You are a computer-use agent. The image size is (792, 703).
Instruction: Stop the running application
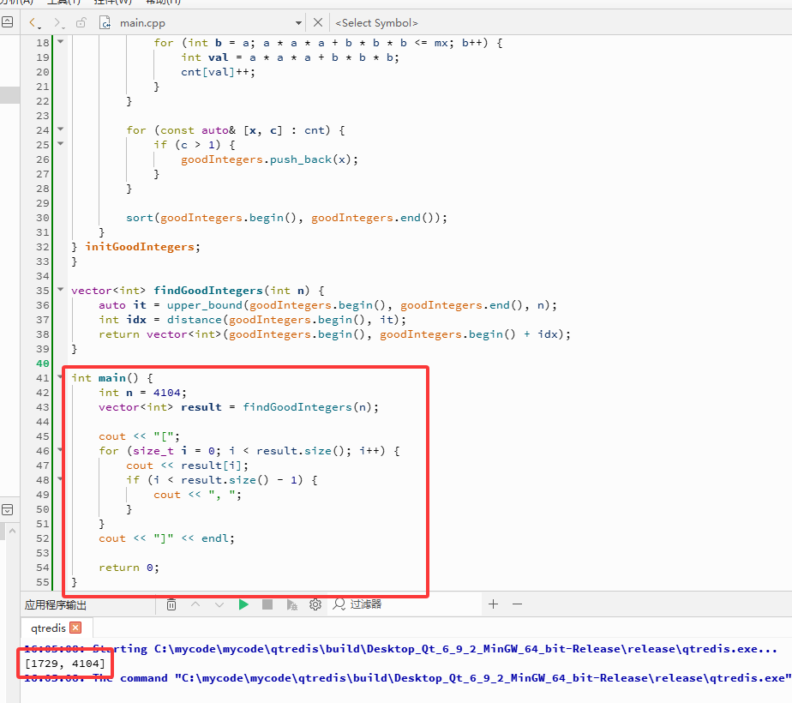267,604
